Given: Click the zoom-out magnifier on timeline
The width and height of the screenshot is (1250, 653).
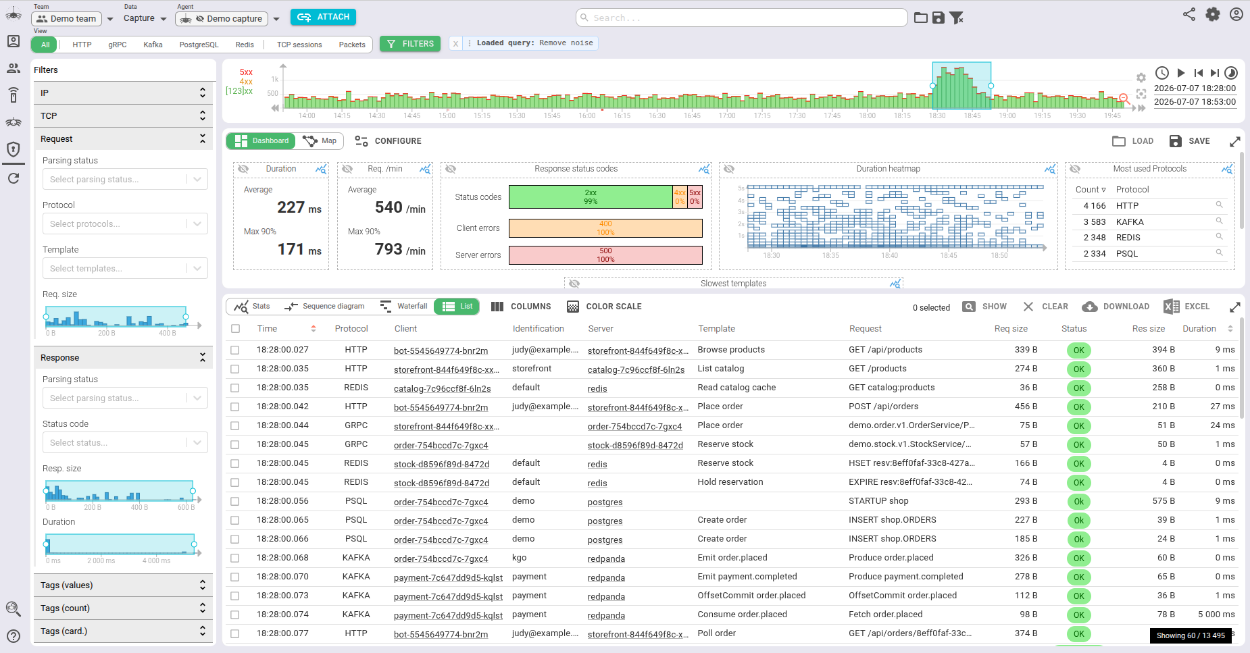Looking at the screenshot, I should click(1124, 99).
